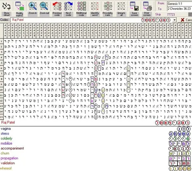Select the 'churn' term in list
Viewport: 192px width, 171px height.
pos(5,153)
